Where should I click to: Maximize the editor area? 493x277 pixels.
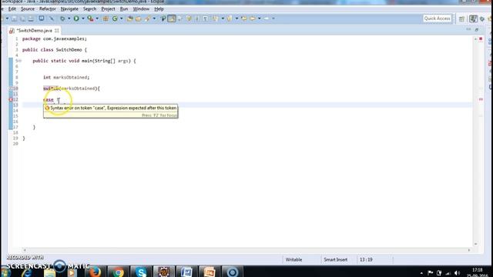477,29
